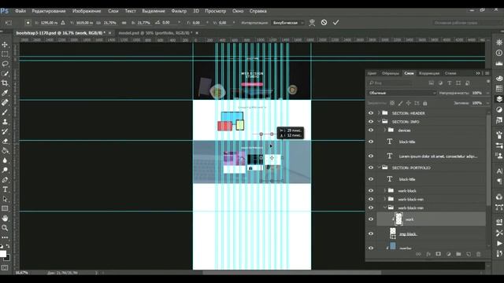Collapse the SECTION: INFO group

pos(379,122)
